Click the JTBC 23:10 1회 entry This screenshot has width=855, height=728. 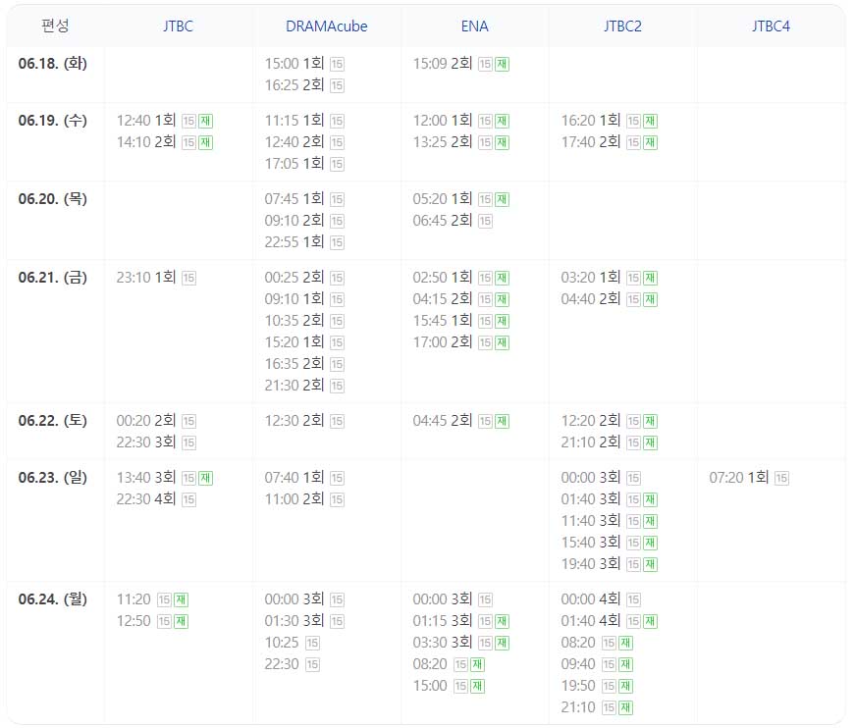click(146, 277)
